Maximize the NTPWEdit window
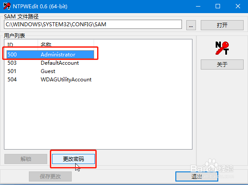 tap(218, 6)
